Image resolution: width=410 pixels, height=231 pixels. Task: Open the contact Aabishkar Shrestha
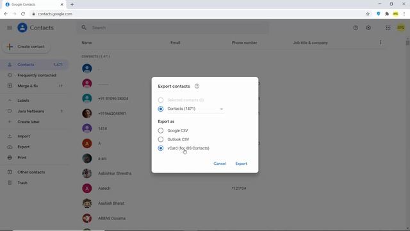(115, 173)
